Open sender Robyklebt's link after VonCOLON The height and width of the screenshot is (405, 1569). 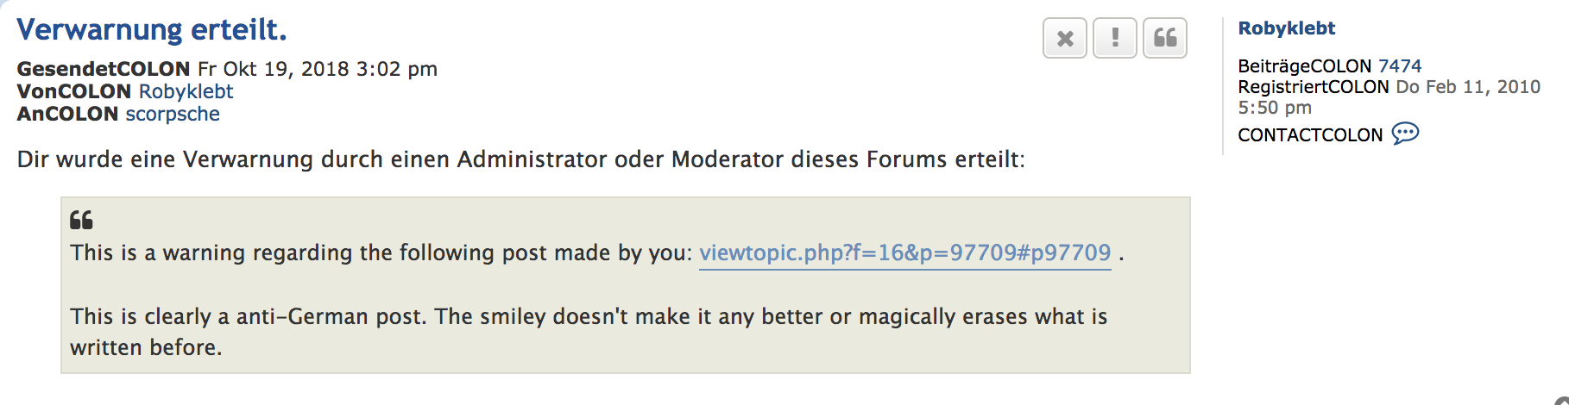click(x=186, y=91)
